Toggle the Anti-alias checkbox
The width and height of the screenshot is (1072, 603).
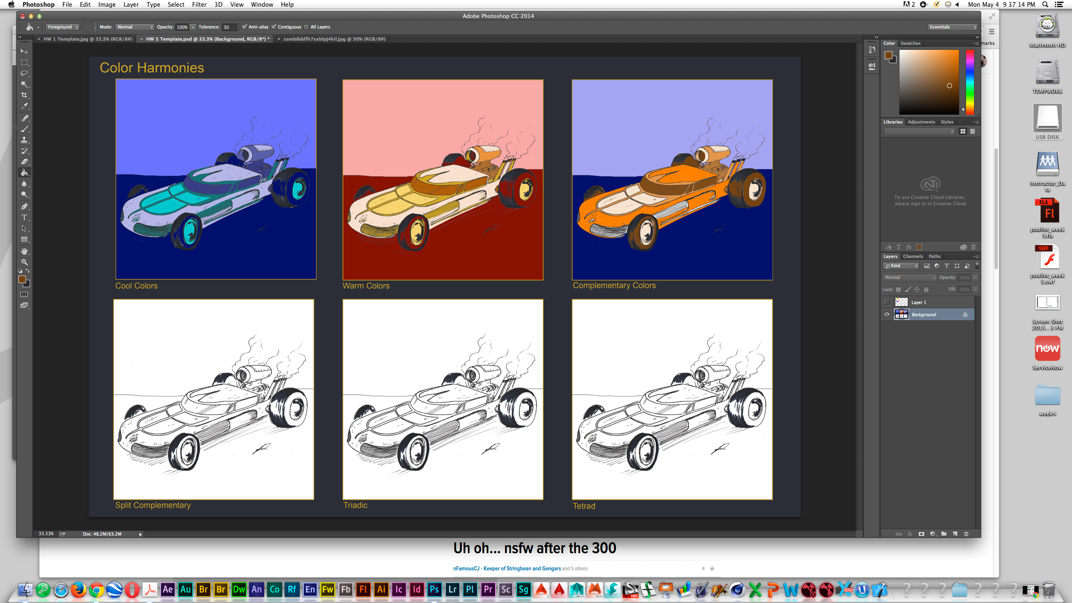244,27
